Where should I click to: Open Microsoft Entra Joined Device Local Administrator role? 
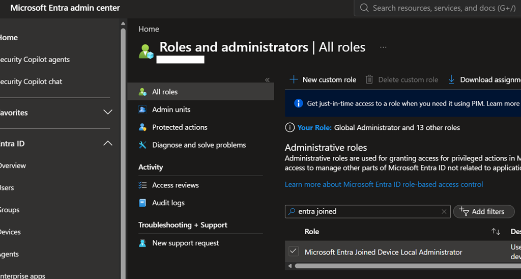pyautogui.click(x=384, y=252)
